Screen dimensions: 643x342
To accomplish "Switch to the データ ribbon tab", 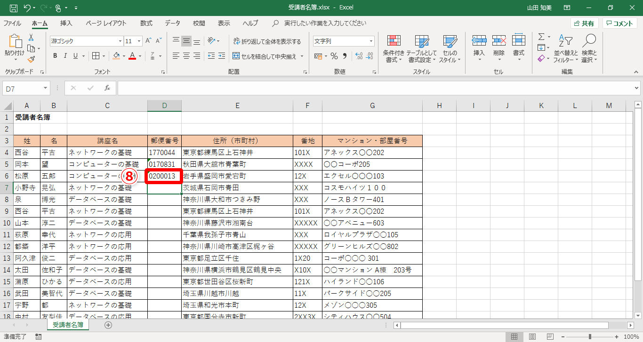I will [x=172, y=23].
